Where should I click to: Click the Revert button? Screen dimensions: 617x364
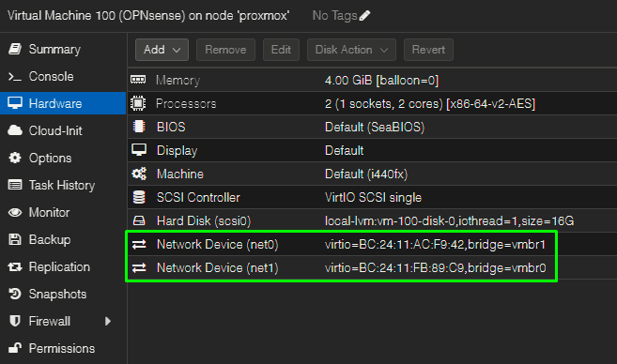pyautogui.click(x=428, y=50)
